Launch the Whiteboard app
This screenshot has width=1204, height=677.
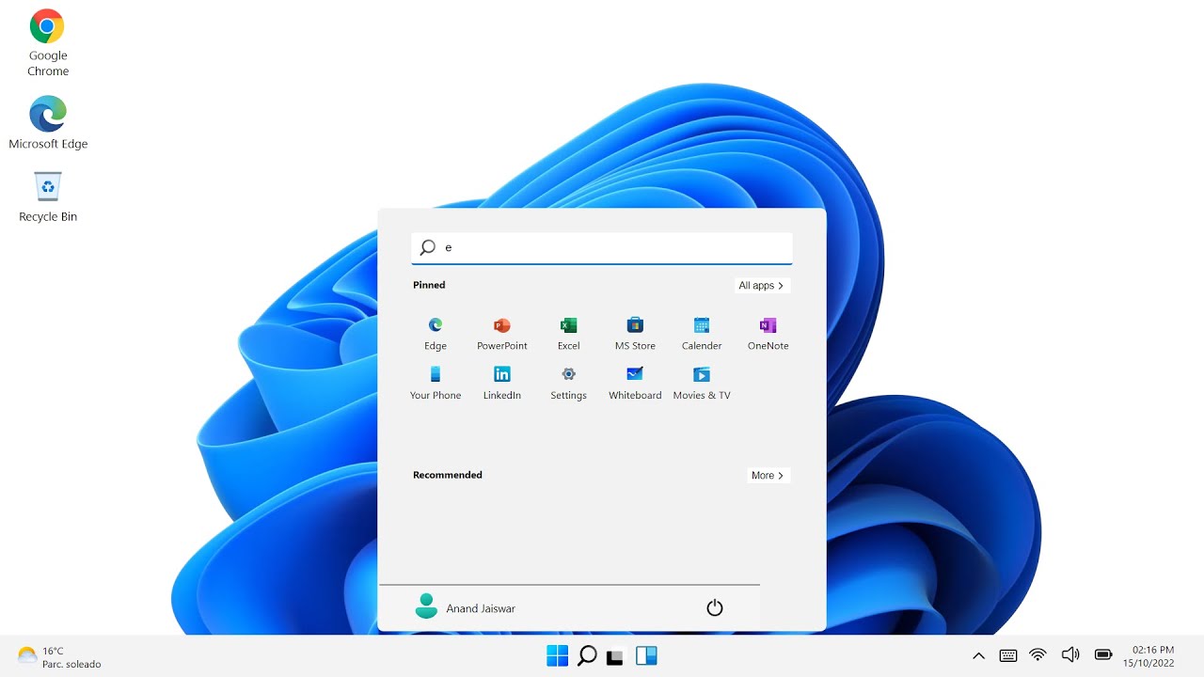point(635,384)
